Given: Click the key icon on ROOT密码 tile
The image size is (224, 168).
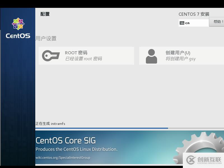Looking at the screenshot, I should click(50, 56).
